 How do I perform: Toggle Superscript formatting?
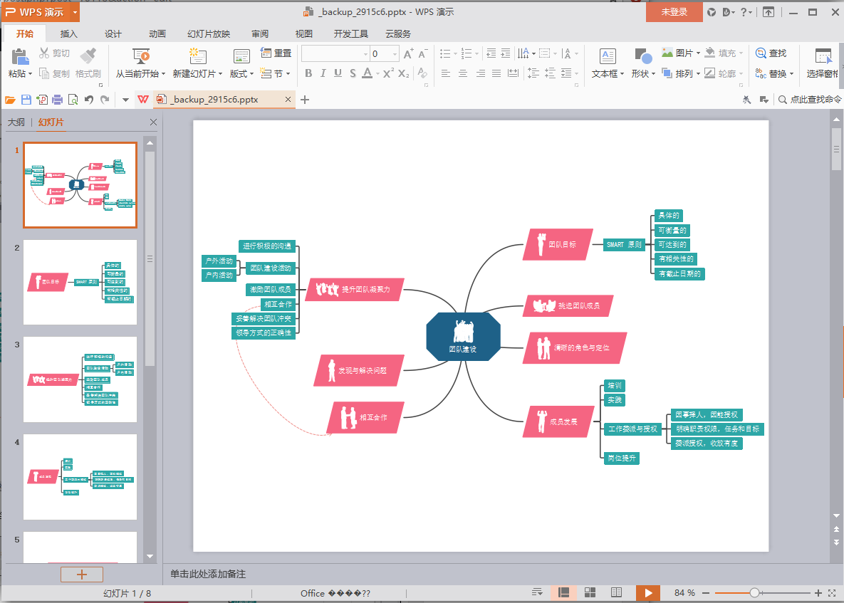click(388, 73)
